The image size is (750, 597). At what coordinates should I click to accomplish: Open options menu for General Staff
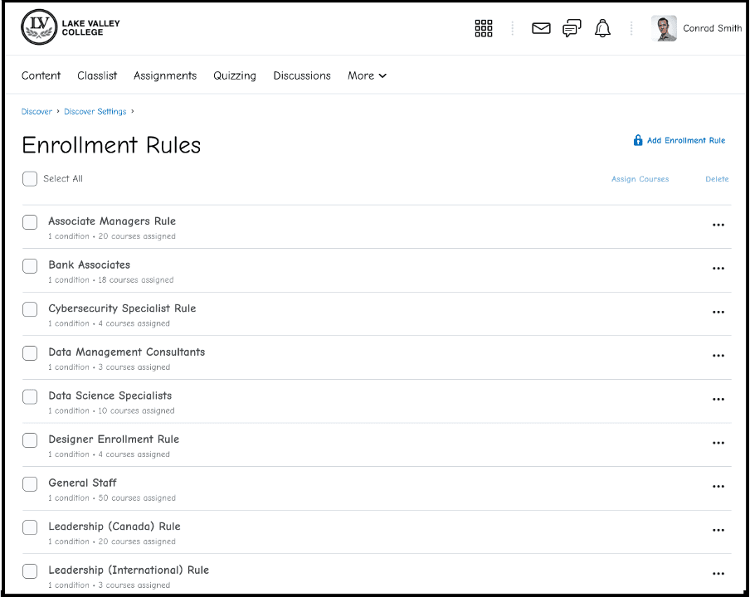(718, 486)
